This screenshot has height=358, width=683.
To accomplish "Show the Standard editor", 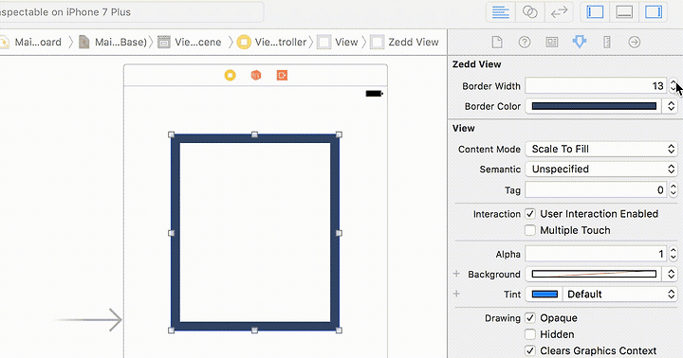I will click(501, 12).
